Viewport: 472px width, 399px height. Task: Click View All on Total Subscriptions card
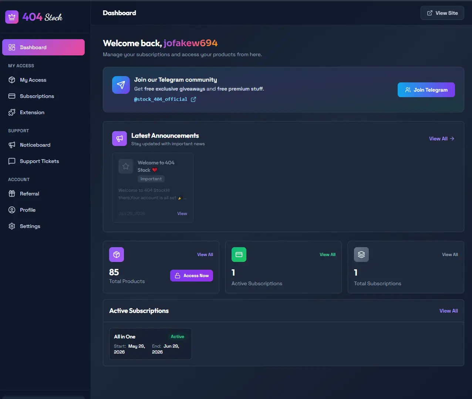coord(450,255)
